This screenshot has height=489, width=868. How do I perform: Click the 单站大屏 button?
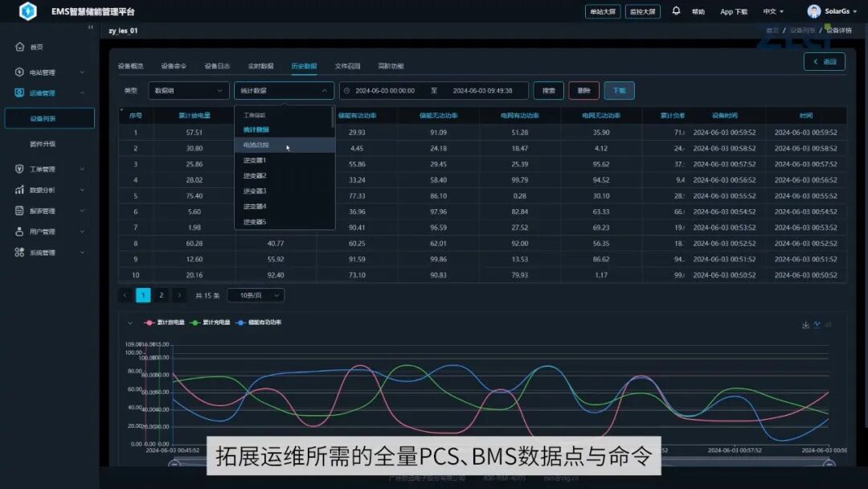click(x=602, y=11)
